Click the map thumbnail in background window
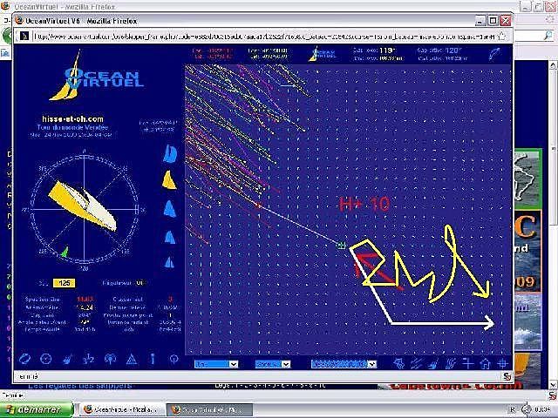 pos(528,180)
